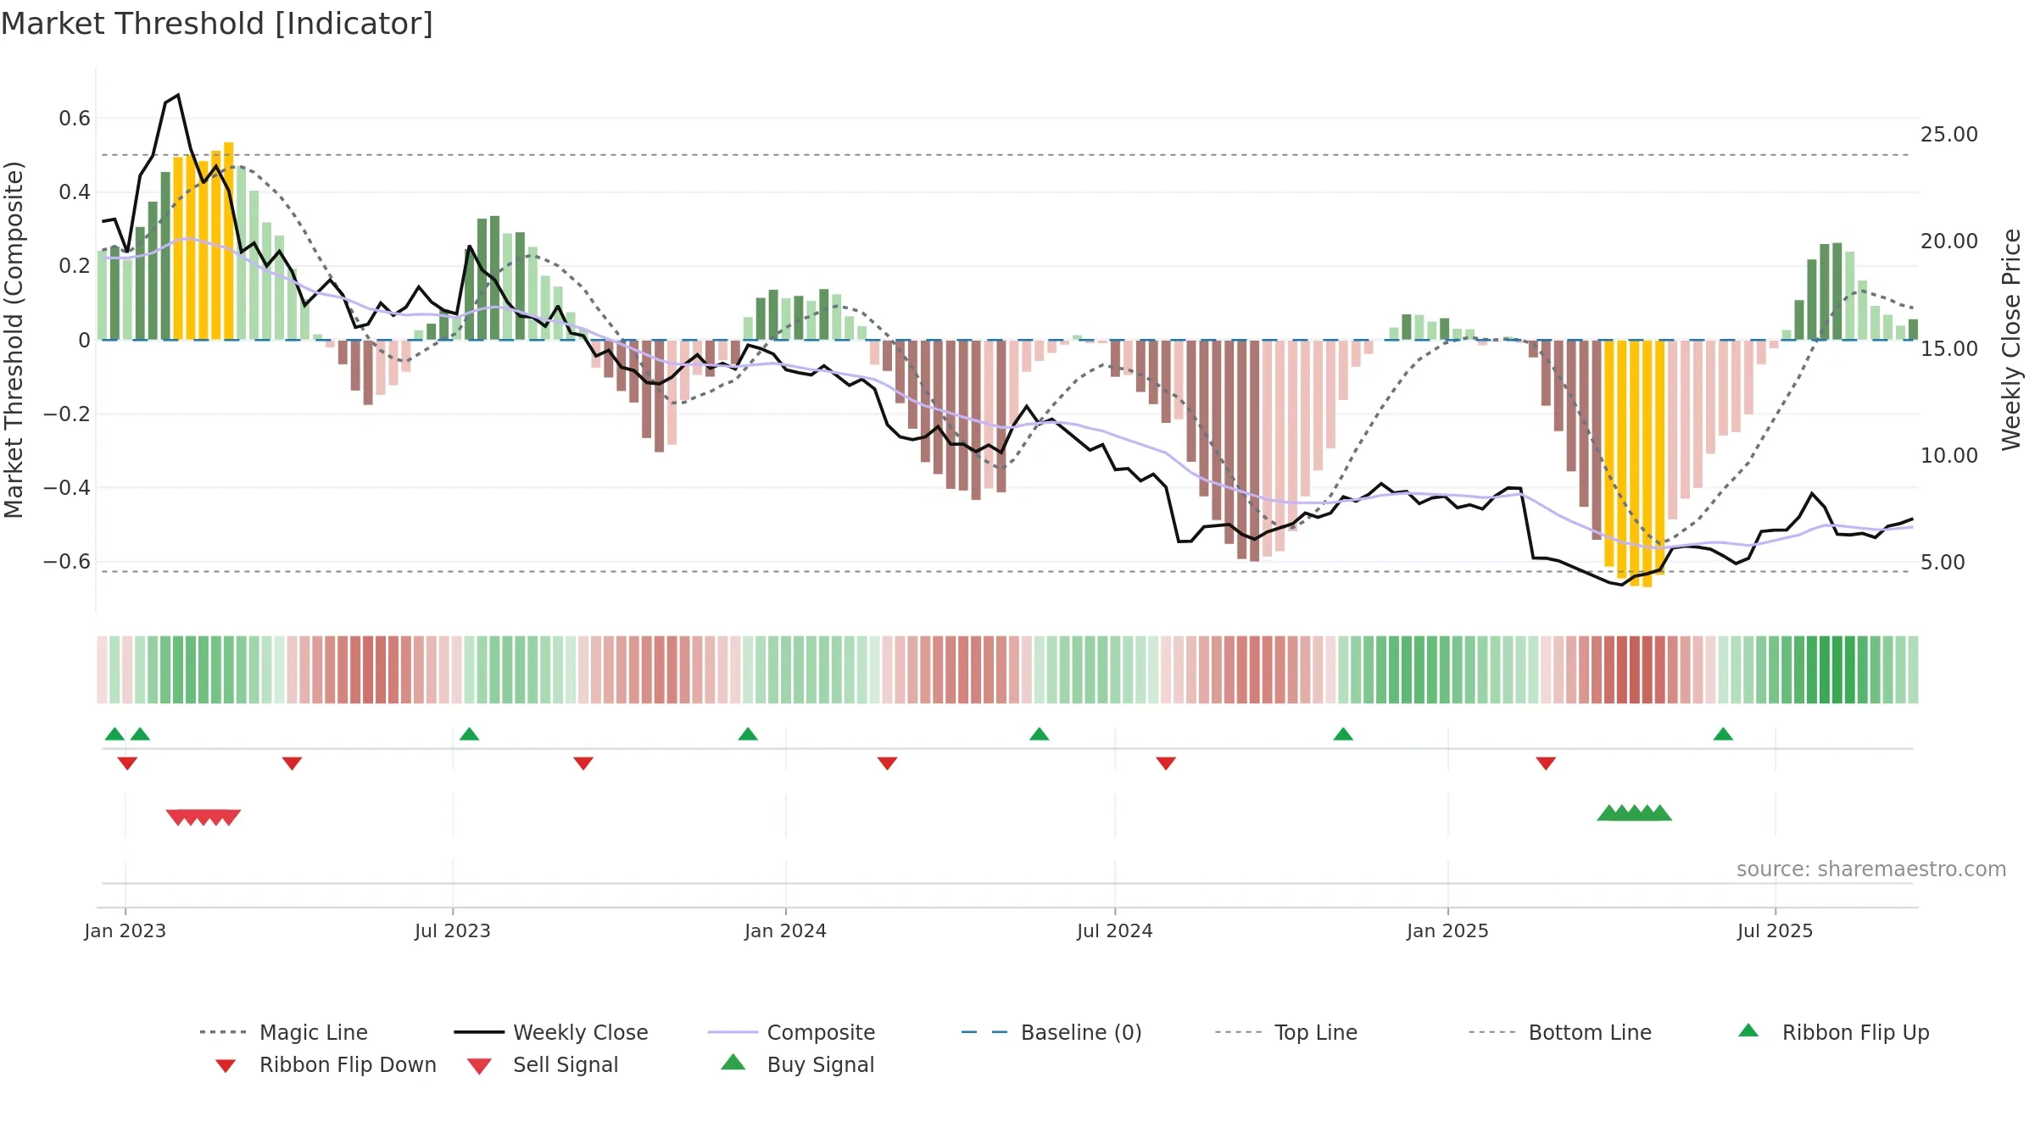Viewport: 2035px width, 1144px height.
Task: Click the 15.00 price axis label
Action: 1949,349
